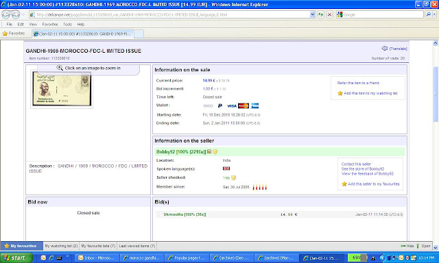Open the Tools menu

(x=67, y=25)
